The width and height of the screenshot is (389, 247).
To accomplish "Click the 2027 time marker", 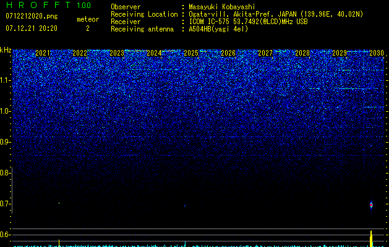I will click(x=265, y=53).
